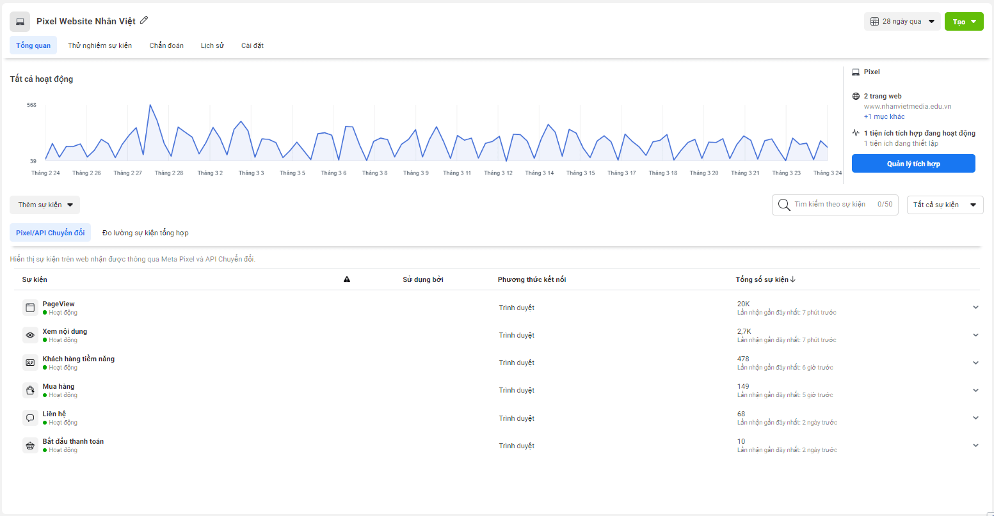Click the activity pulse icon beside tiện ích
Image resolution: width=994 pixels, height=516 pixels.
856,133
